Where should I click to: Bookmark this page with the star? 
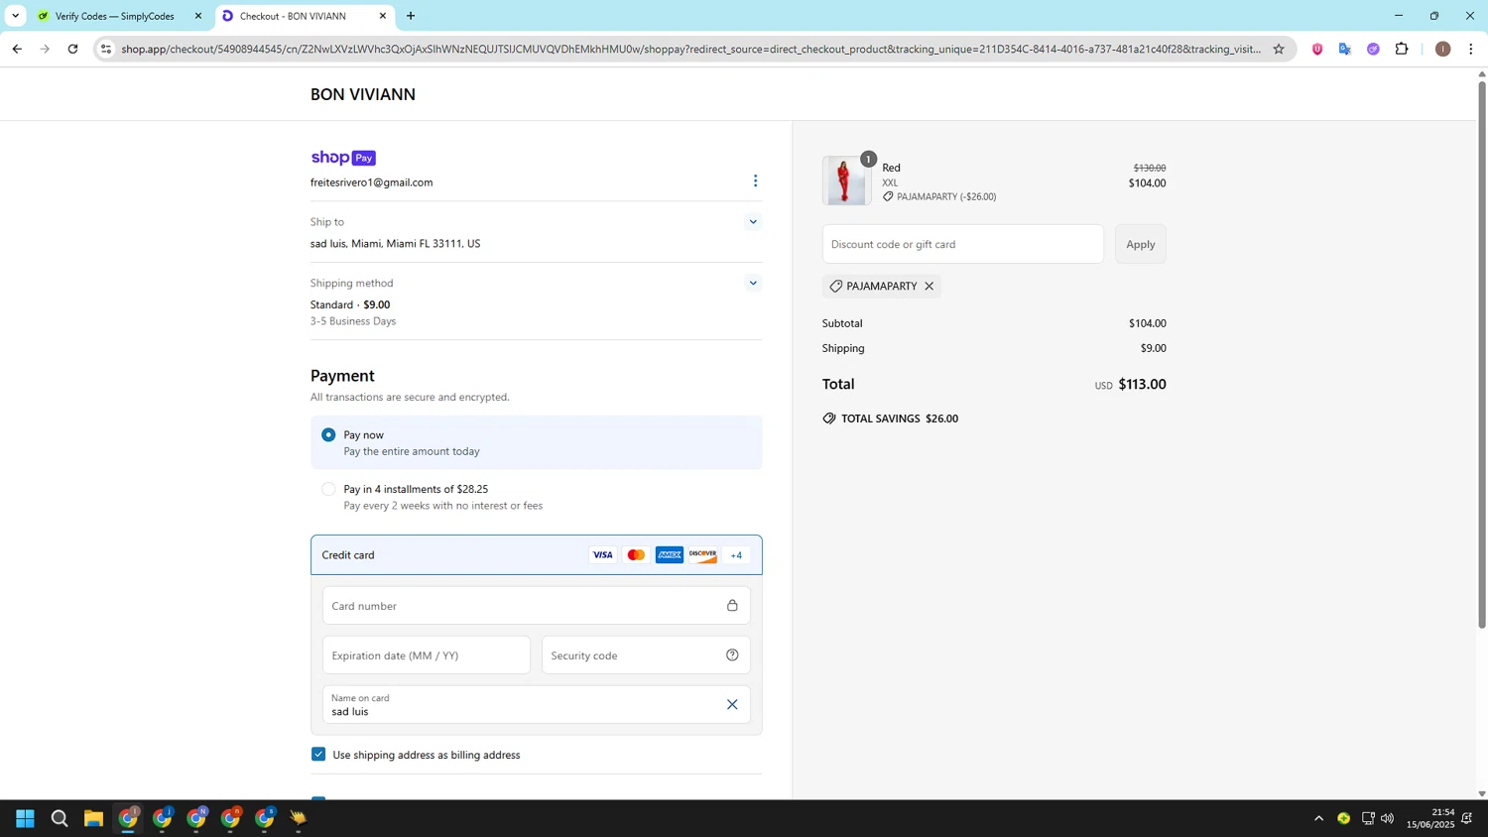click(1279, 49)
